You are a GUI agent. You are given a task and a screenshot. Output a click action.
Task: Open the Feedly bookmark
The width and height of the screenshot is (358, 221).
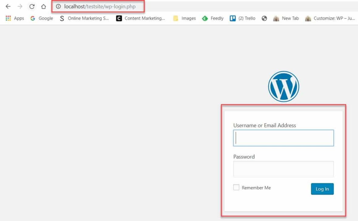(x=213, y=18)
